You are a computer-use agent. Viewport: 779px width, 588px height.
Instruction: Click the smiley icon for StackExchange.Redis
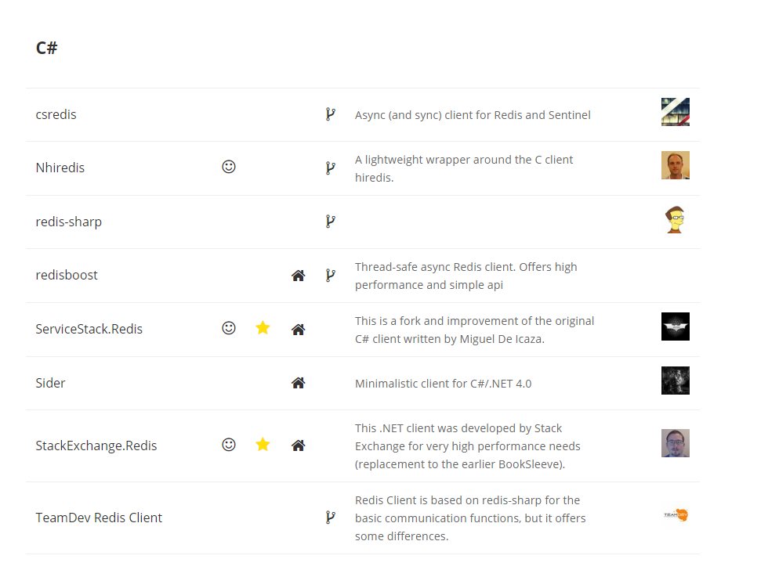(x=229, y=445)
